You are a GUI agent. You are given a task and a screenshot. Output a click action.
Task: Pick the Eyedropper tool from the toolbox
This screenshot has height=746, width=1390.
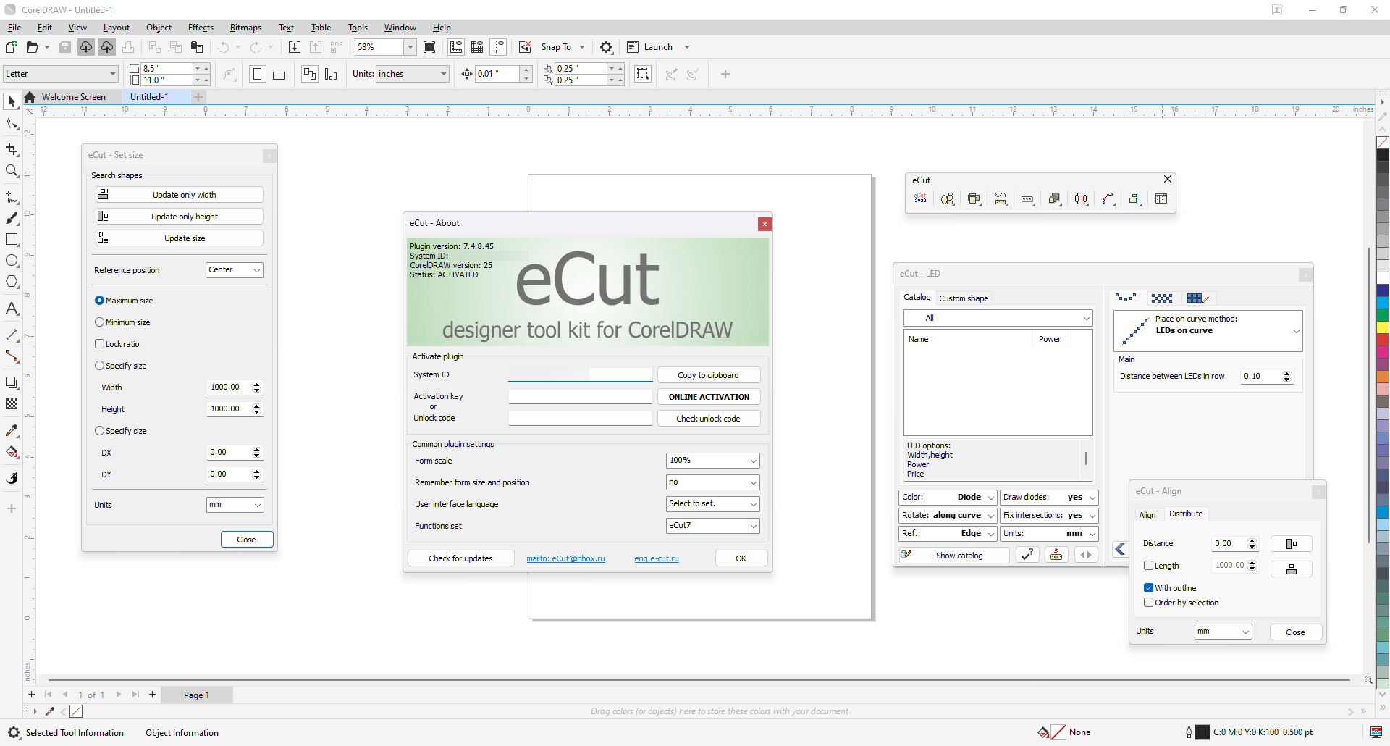point(12,430)
